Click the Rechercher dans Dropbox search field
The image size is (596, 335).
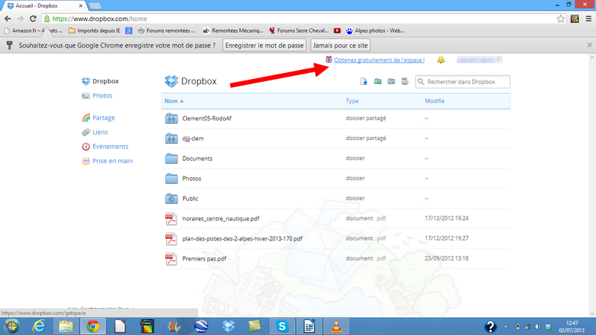[463, 82]
